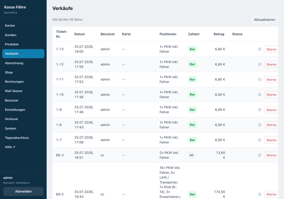This screenshot has height=199, width=284.
Task: Select ticket number 1-13
Action: tap(60, 49)
